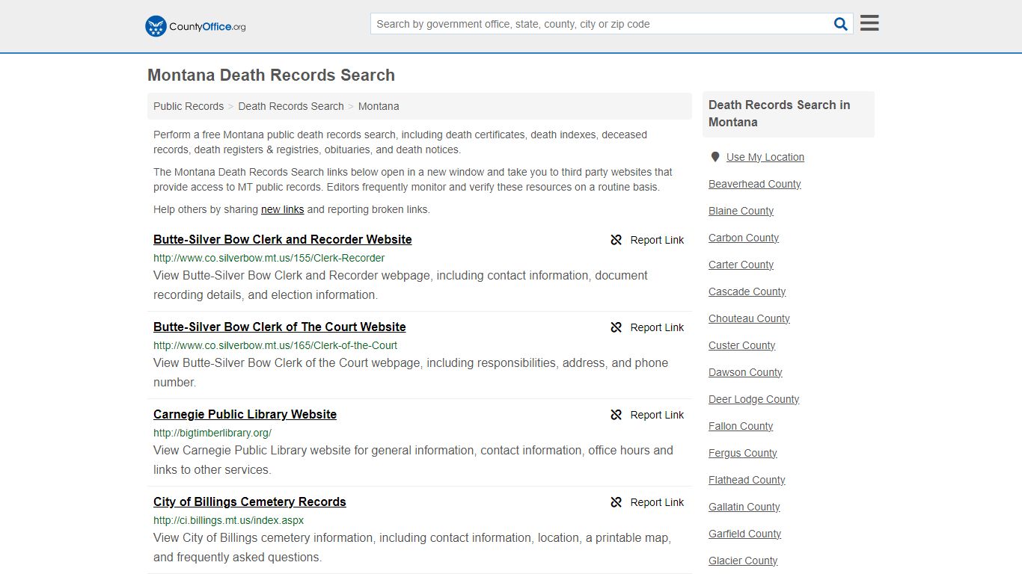Open Butte-Silver Bow Clerk of The Court Website
The height and width of the screenshot is (574, 1022).
click(280, 327)
